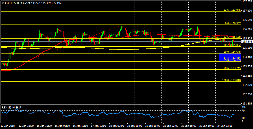The width and height of the screenshot is (253, 129).
Task: Click the 12 Jan 2018 date on time axis
Action: [x=8, y=125]
